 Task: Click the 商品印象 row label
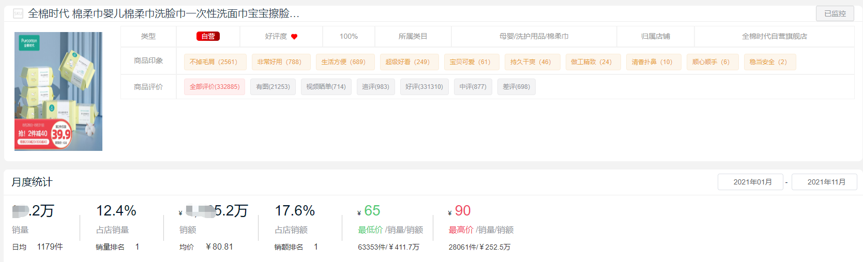pos(148,60)
